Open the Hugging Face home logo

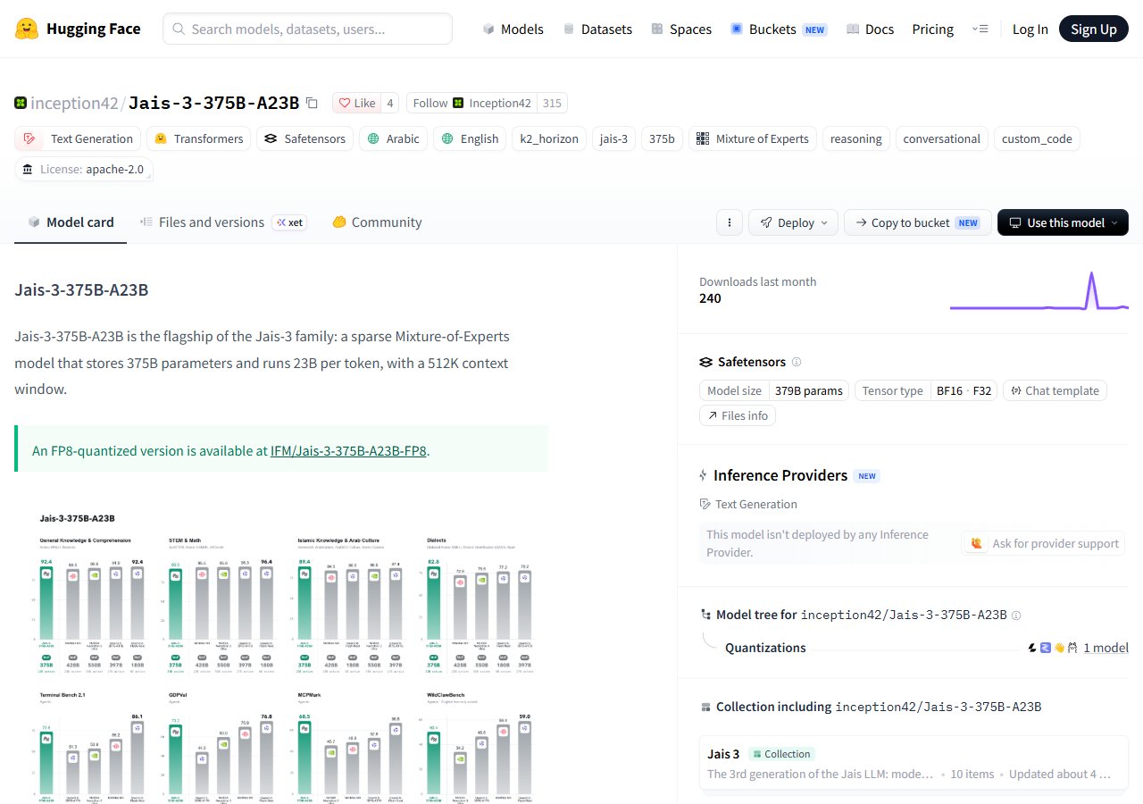tap(78, 29)
